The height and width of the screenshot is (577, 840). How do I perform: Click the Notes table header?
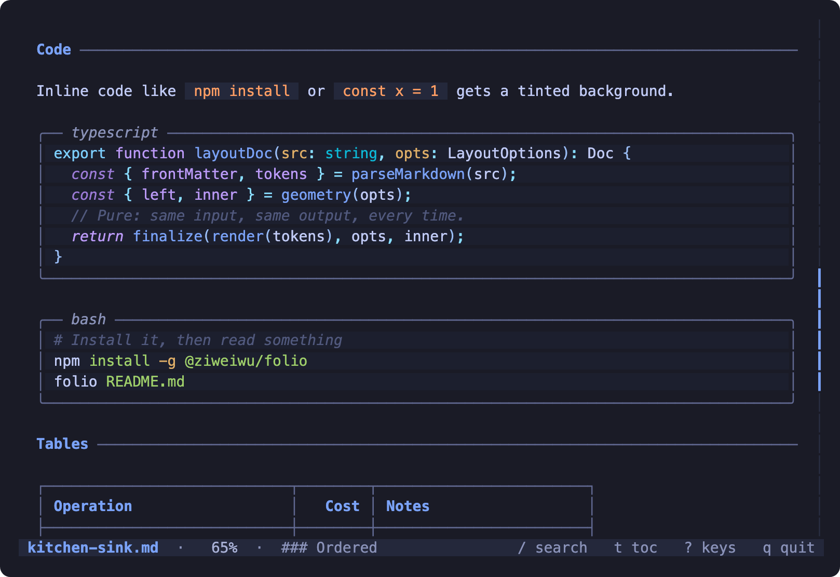pyautogui.click(x=408, y=506)
